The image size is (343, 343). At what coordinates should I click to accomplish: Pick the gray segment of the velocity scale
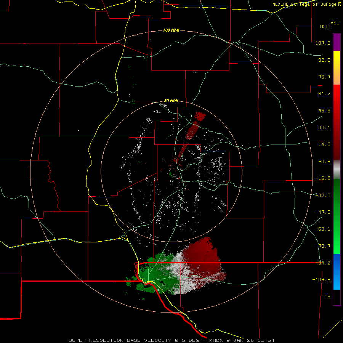(x=337, y=170)
